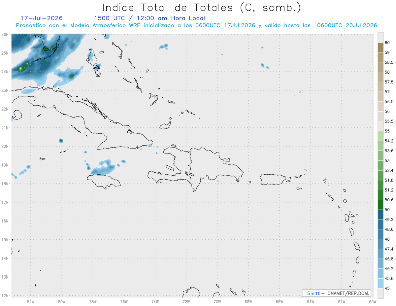396x306 pixels.
Task: Click the longitude label '60W'
Action: (x=373, y=301)
